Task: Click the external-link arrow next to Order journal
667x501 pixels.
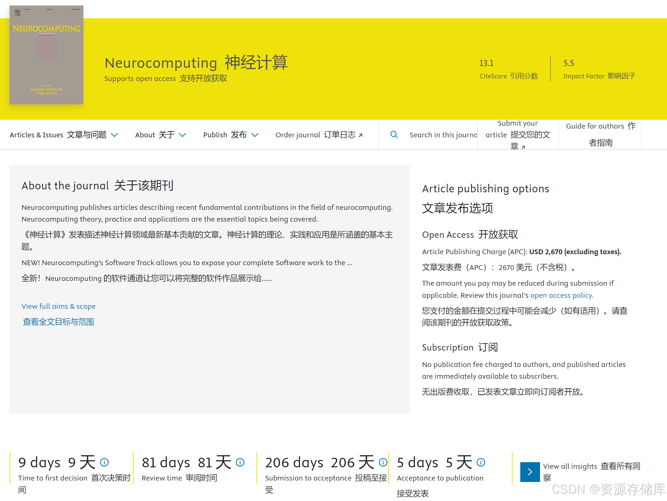Action: point(360,135)
